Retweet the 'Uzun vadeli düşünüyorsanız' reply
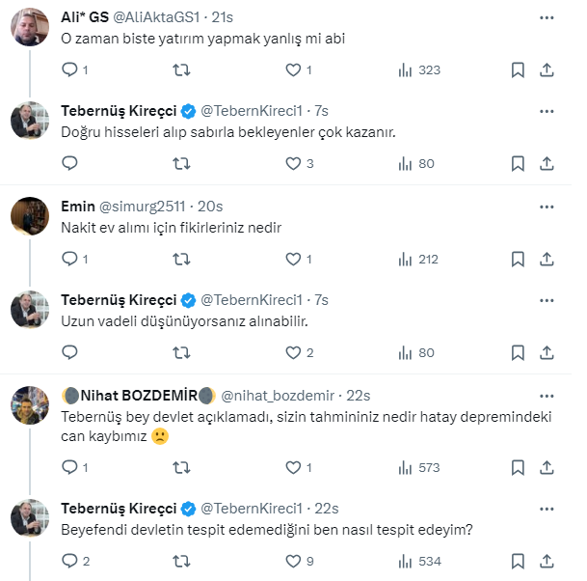 coord(180,352)
